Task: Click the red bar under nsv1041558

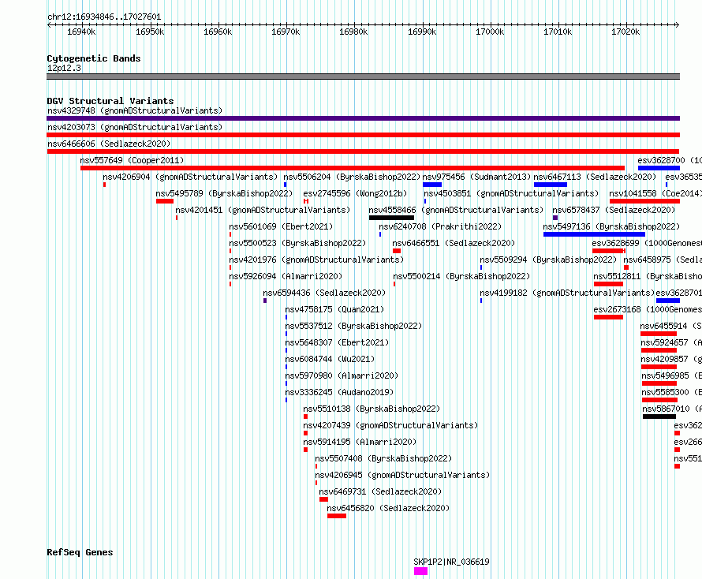Action: click(x=644, y=201)
